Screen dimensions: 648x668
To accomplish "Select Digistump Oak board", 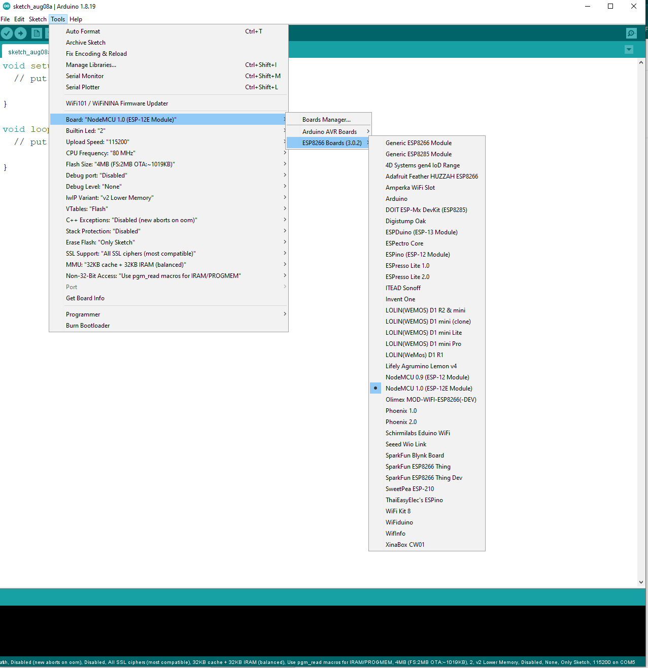I will pos(427,221).
